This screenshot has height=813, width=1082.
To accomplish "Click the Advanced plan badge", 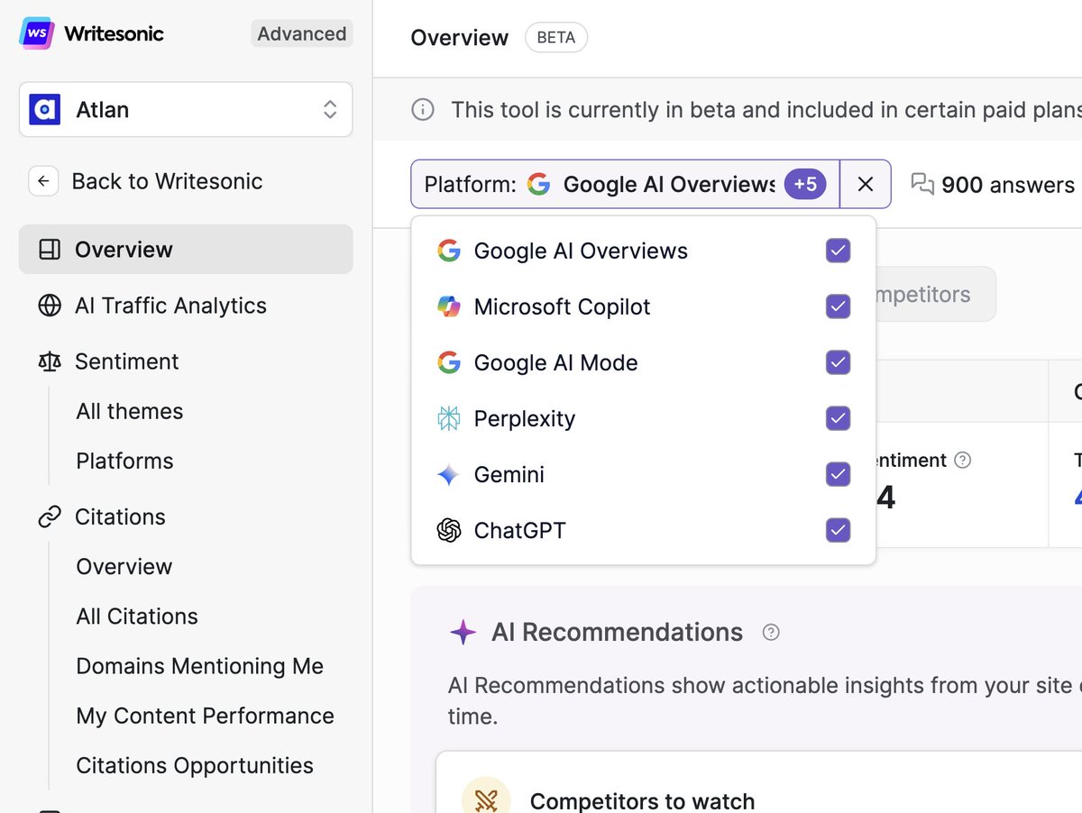I will pos(302,34).
